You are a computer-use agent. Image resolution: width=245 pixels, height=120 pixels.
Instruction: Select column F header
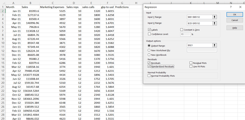[x=108, y=3]
